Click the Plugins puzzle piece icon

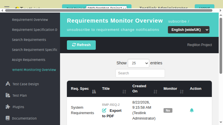coord(8,107)
